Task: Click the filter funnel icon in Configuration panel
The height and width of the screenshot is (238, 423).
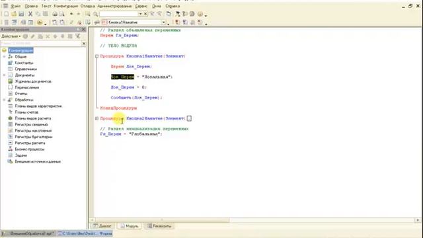Action: pos(77,36)
